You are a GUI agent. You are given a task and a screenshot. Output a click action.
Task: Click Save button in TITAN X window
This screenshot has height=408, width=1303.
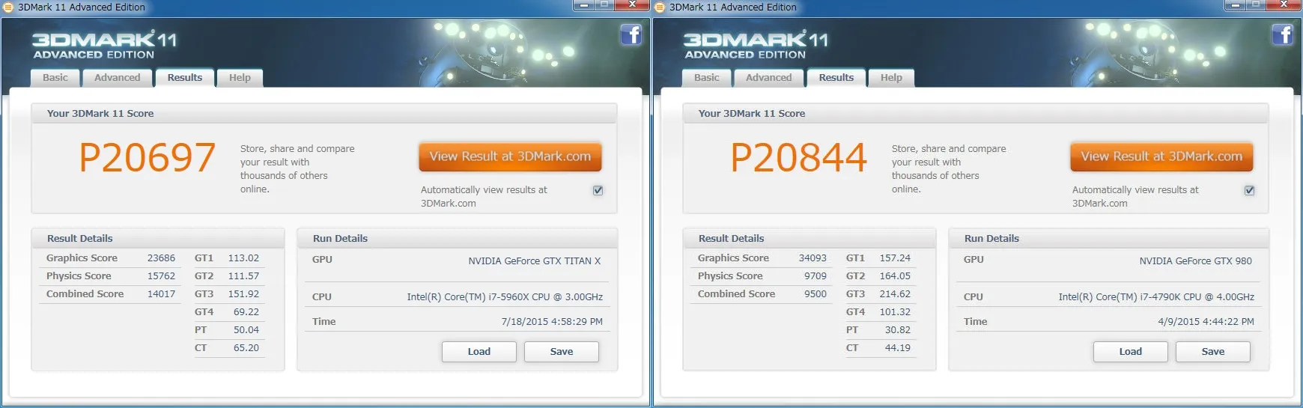pyautogui.click(x=562, y=352)
